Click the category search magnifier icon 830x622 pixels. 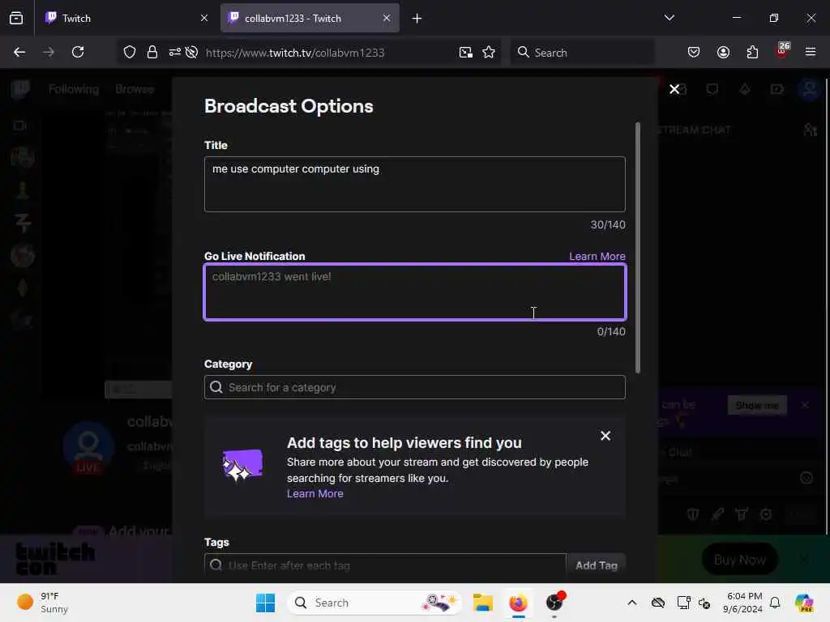[216, 387]
